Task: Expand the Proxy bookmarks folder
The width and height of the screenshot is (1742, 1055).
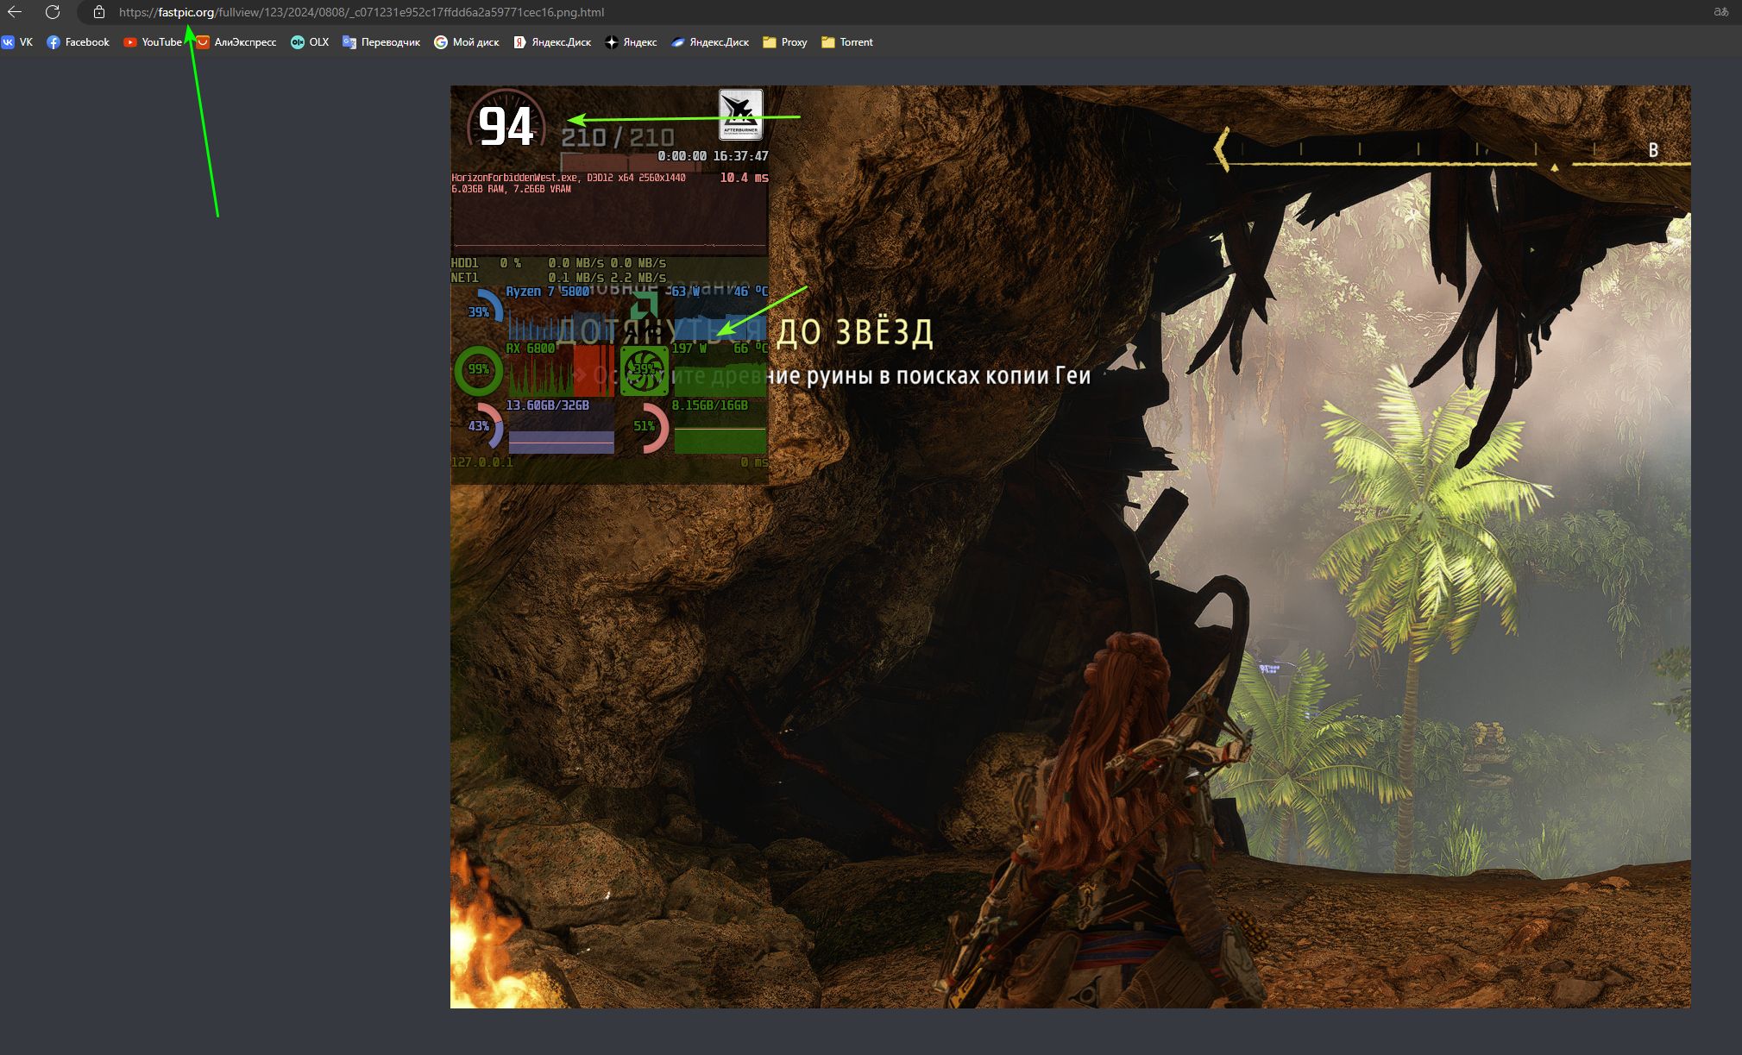Action: (785, 42)
